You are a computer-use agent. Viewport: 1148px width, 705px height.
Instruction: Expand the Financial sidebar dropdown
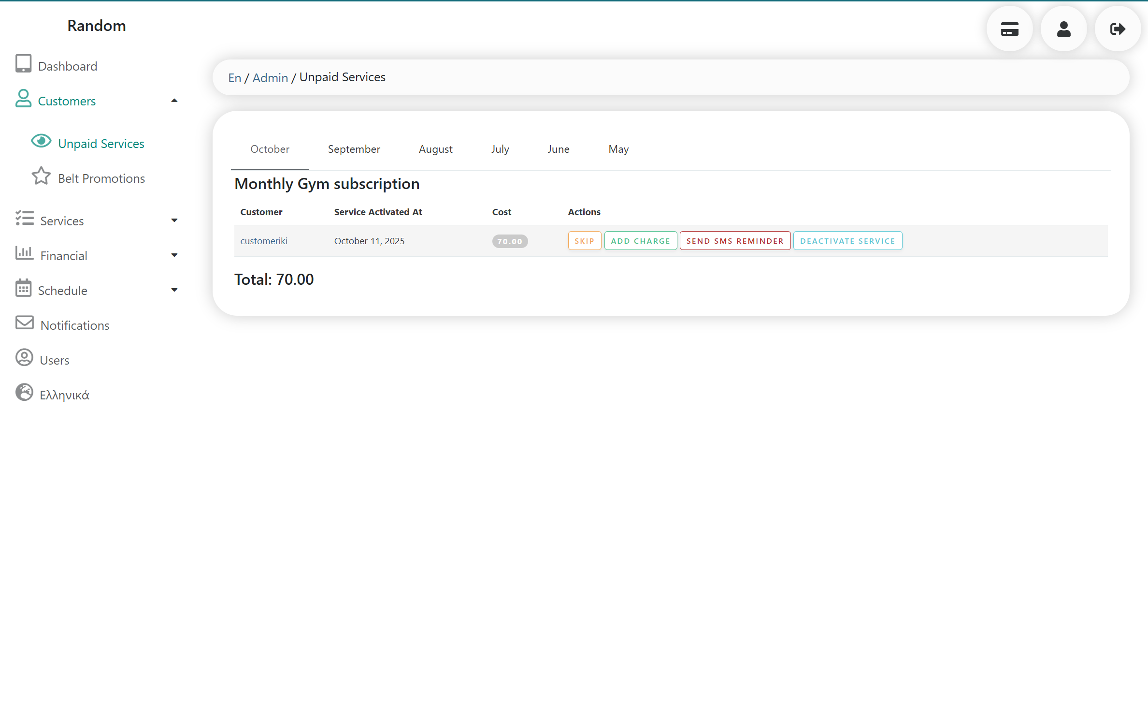174,256
